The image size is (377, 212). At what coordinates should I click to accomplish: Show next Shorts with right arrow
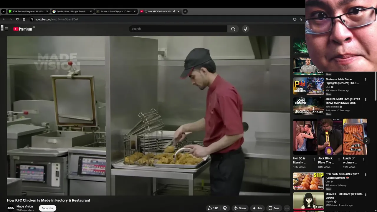click(366, 141)
